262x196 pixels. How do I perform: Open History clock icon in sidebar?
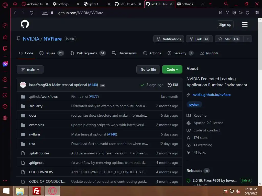point(5,95)
